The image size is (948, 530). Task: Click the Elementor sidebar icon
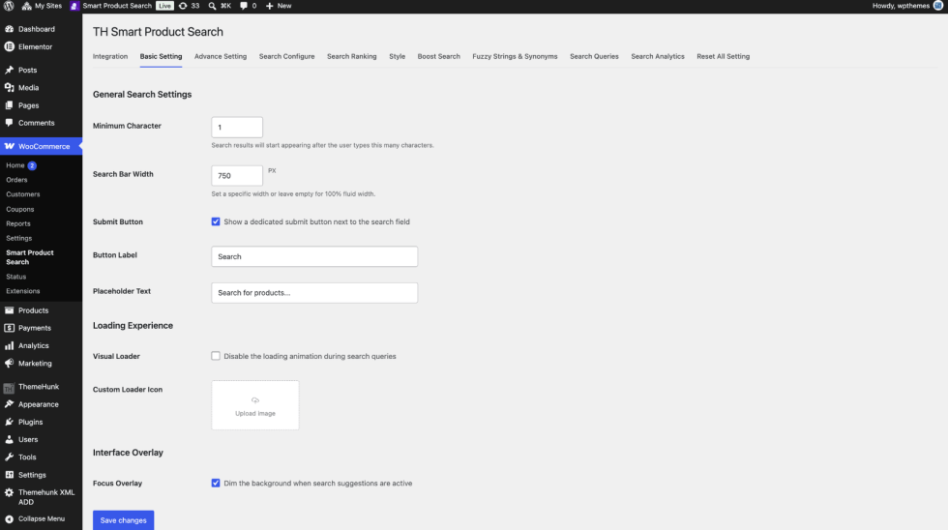[x=9, y=46]
